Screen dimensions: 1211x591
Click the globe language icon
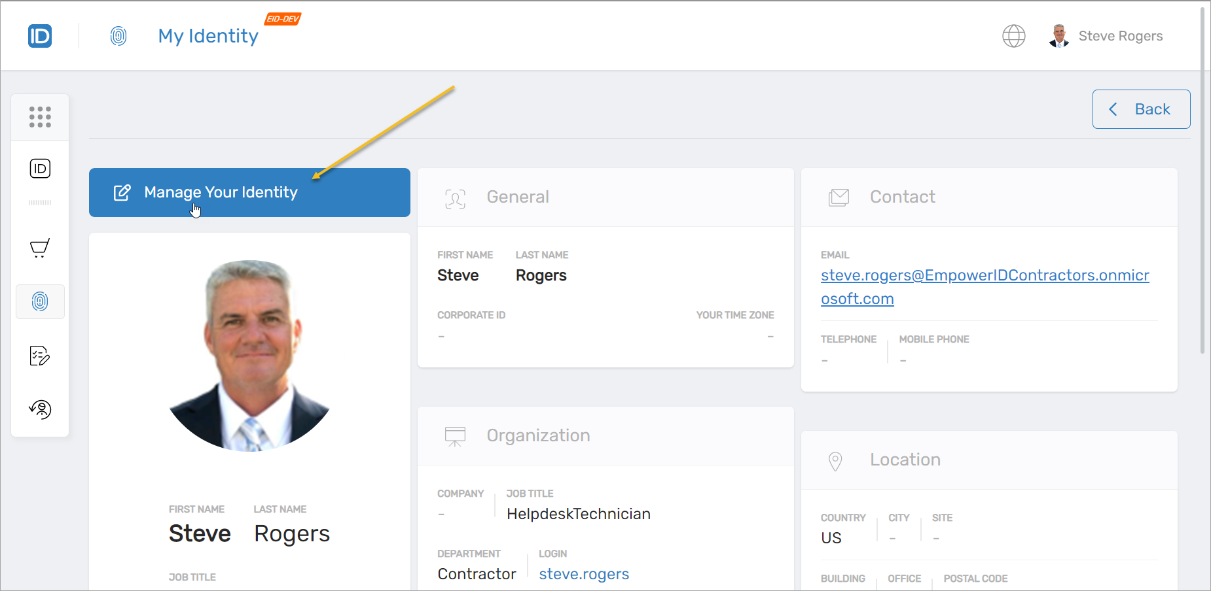pos(1014,36)
